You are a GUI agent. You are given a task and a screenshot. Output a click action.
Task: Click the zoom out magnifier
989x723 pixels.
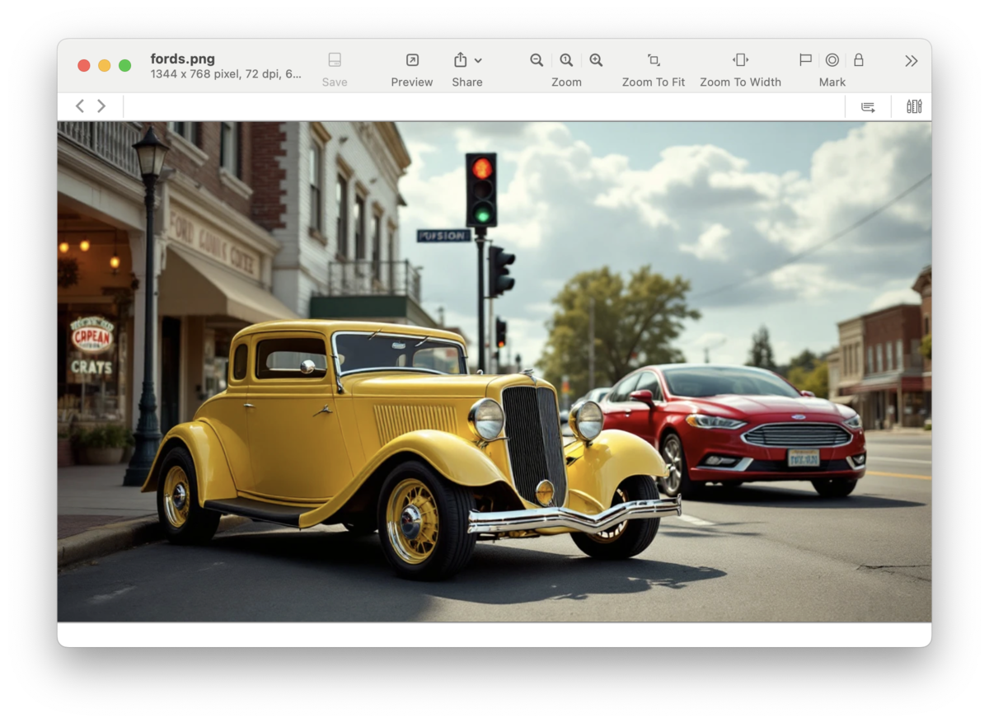537,60
